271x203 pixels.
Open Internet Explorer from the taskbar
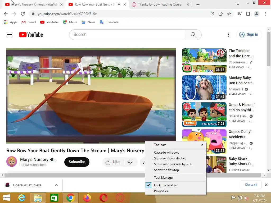pos(21,198)
